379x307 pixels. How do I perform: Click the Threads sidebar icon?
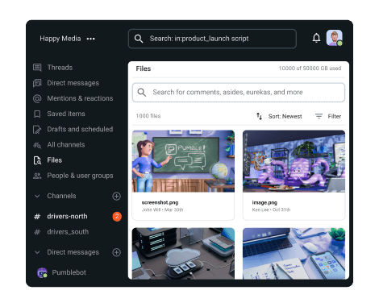coord(37,68)
